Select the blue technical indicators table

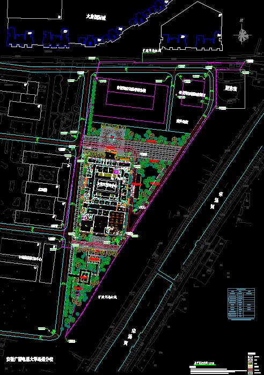click(241, 304)
